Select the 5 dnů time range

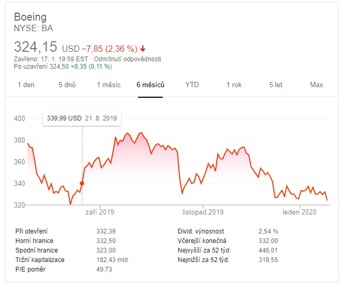pyautogui.click(x=67, y=85)
